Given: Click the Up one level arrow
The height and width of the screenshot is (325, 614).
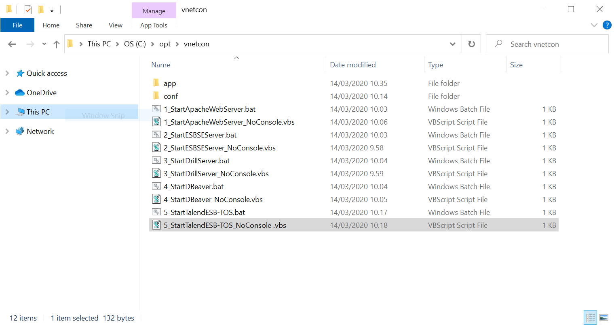Looking at the screenshot, I should (x=57, y=44).
